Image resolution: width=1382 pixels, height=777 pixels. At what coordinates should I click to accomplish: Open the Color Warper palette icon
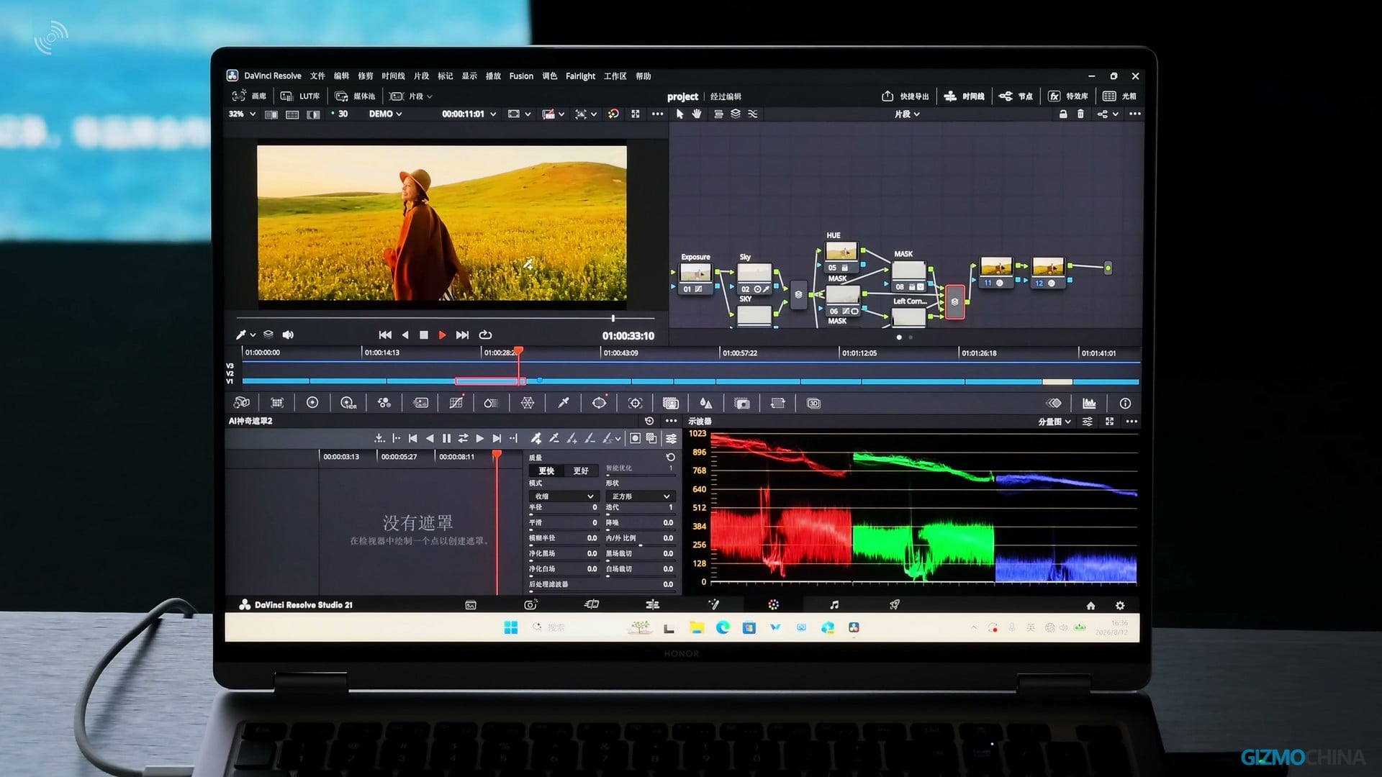pos(528,404)
